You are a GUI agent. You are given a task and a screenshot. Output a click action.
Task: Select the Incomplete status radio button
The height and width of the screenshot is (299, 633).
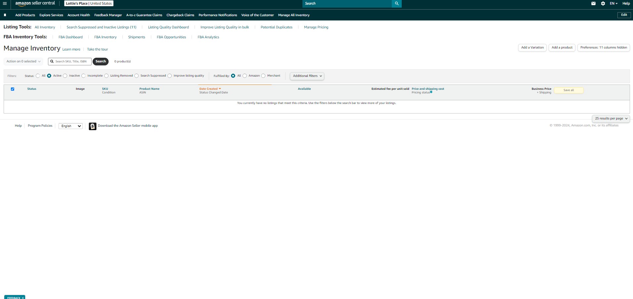(x=83, y=76)
